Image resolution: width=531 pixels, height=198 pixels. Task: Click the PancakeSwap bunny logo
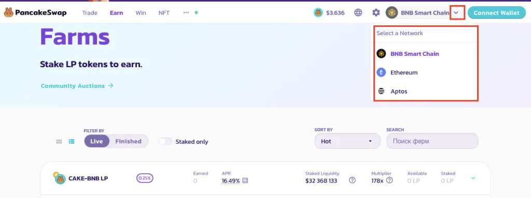tap(8, 13)
